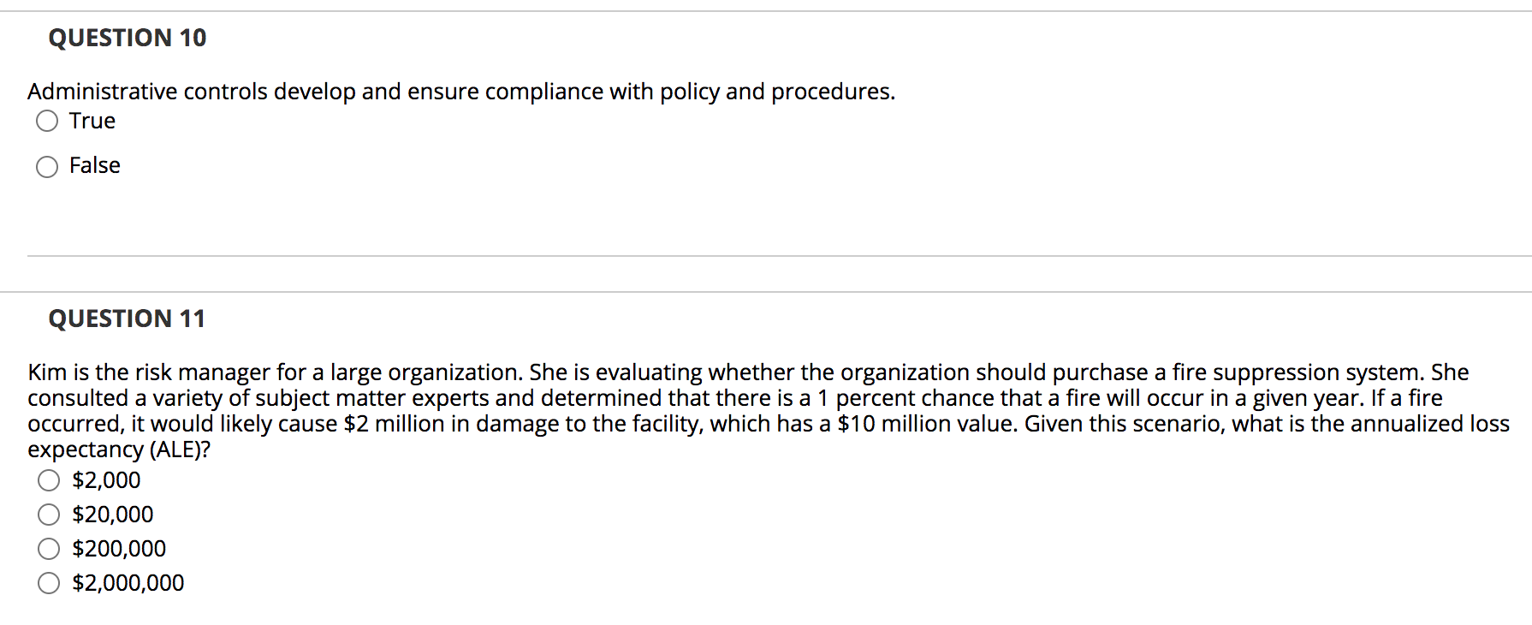Screen dimensions: 1532x625
Task: Click the QUESTION 10 heading
Action: coord(127,38)
